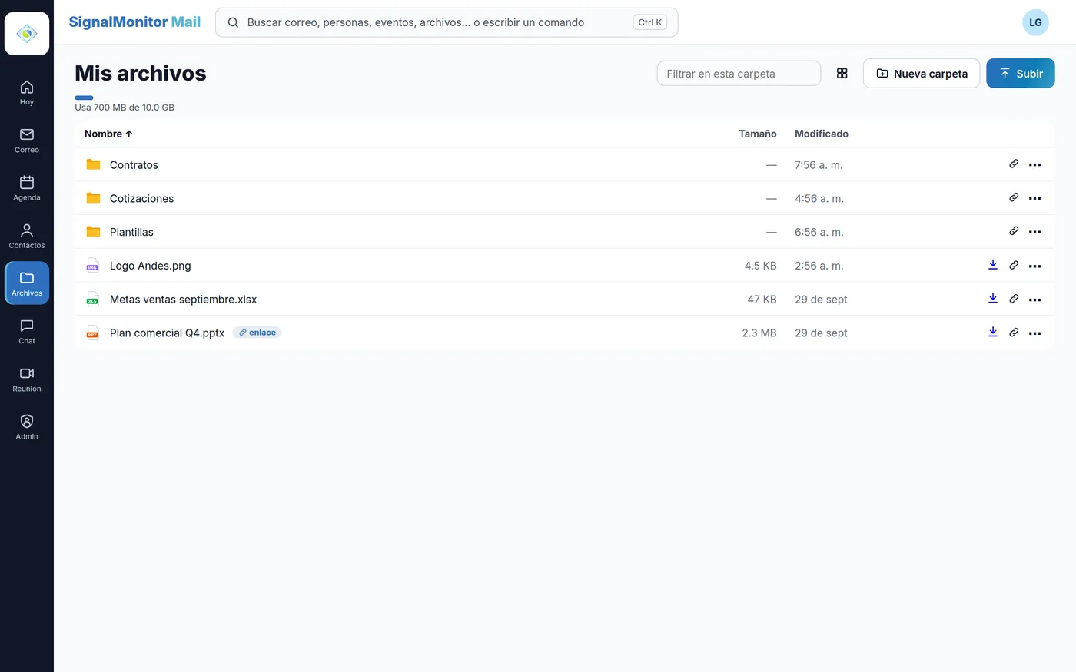The image size is (1076, 672).
Task: Open the Admin section
Action: click(27, 426)
